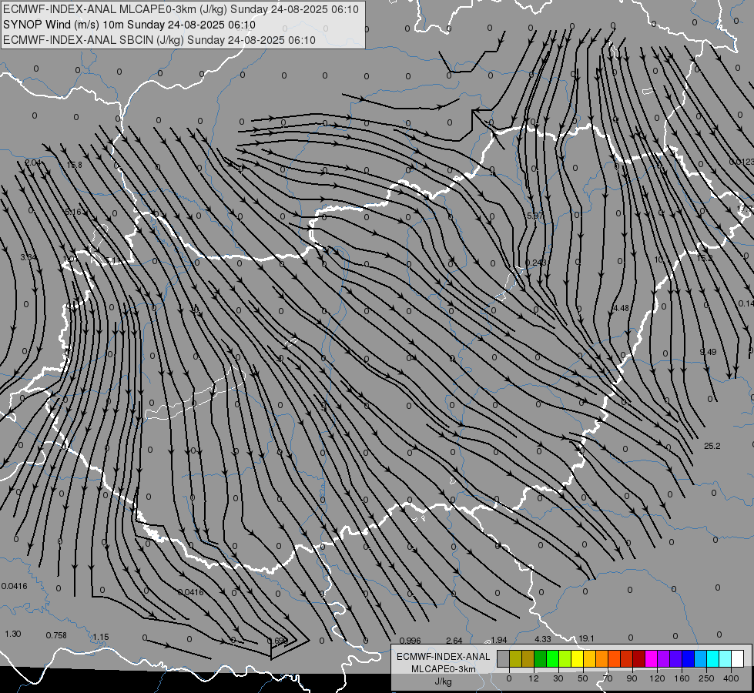Choose the red-orange swatch after the 70 tick

(615, 658)
